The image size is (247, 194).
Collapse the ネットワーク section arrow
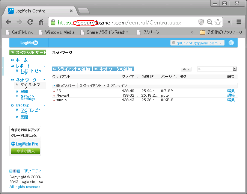(44, 80)
